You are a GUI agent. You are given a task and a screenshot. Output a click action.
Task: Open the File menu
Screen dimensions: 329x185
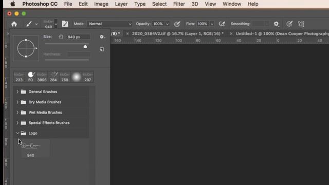[68, 4]
